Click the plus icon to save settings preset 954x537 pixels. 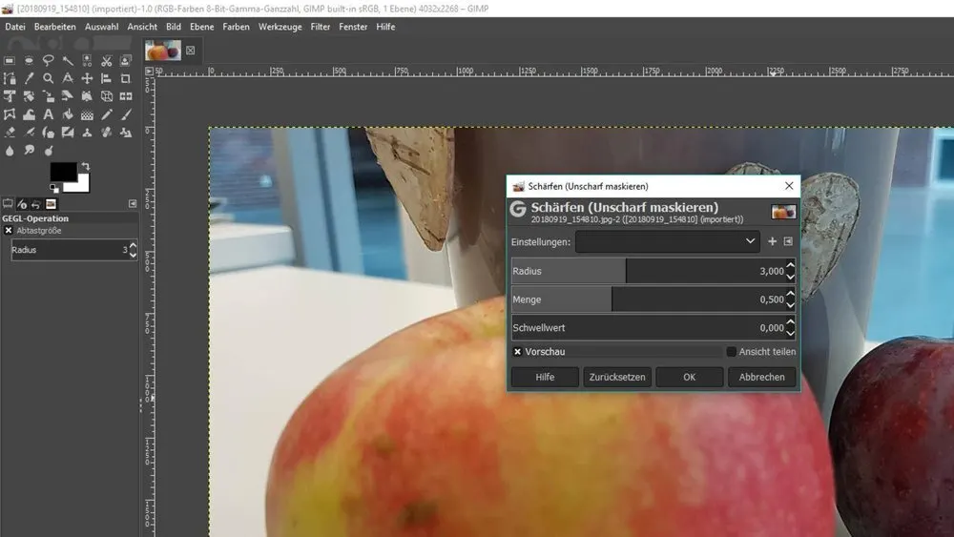[773, 242]
